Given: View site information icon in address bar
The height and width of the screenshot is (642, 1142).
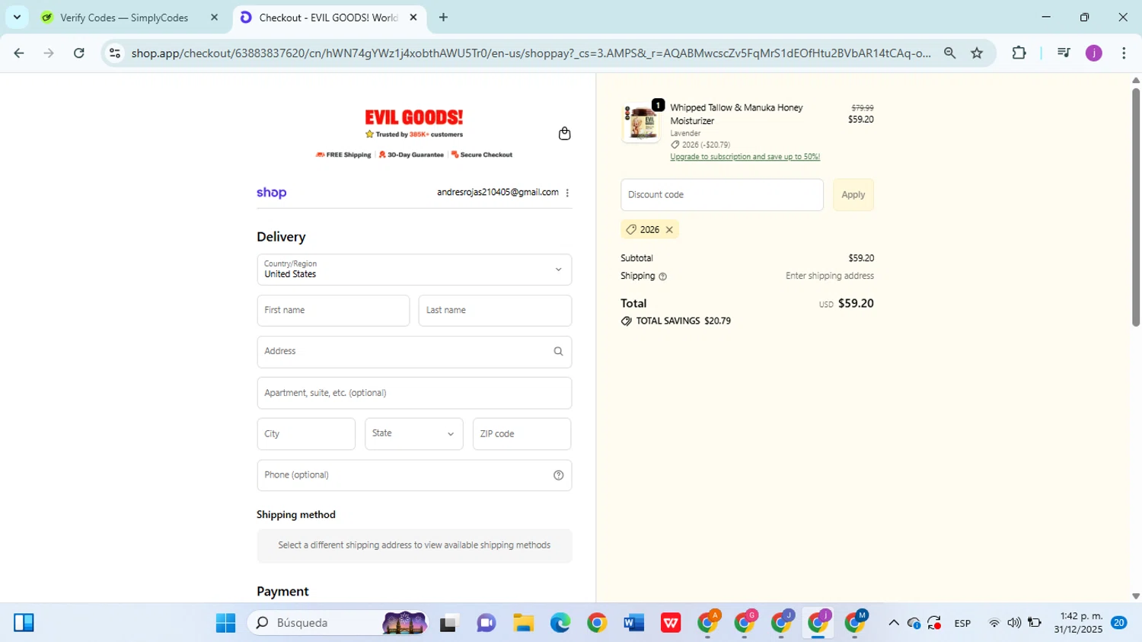Looking at the screenshot, I should (115, 53).
